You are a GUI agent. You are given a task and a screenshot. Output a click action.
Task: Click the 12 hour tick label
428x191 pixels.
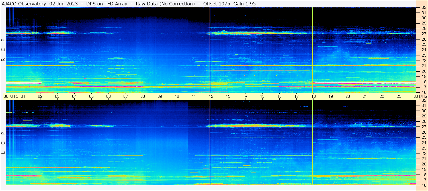click(211, 96)
